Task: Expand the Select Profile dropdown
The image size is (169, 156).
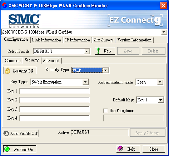Action: click(87, 51)
